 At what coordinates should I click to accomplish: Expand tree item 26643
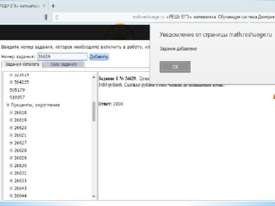pos(11,188)
